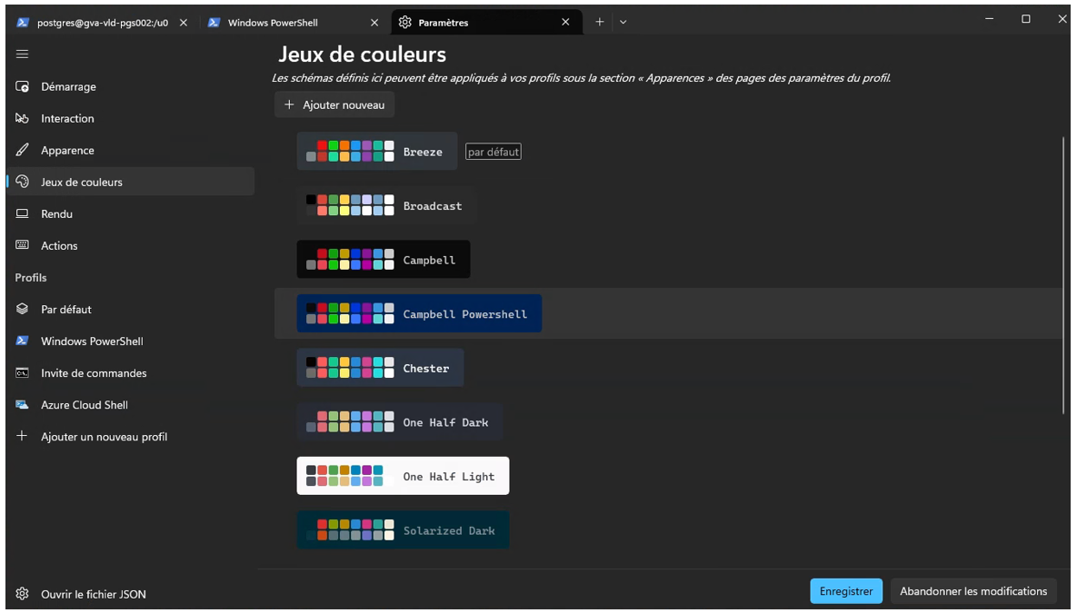Screen dimensions: 1077x613
Task: Click the Actions keyboard icon
Action: (23, 246)
